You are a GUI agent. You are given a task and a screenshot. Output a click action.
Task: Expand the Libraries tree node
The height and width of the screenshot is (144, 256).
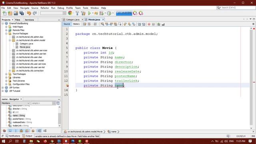(6, 77)
